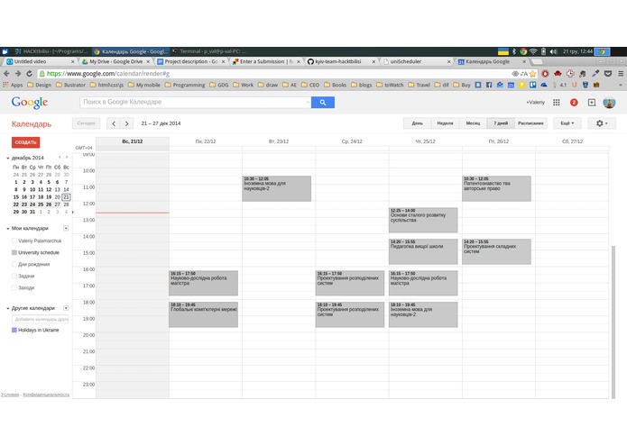Bookmark this page with the star icon
The width and height of the screenshot is (627, 445).
point(532,74)
